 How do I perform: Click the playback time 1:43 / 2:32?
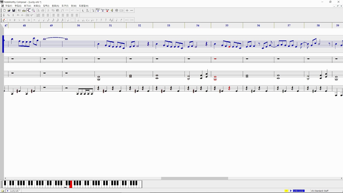(x=299, y=191)
